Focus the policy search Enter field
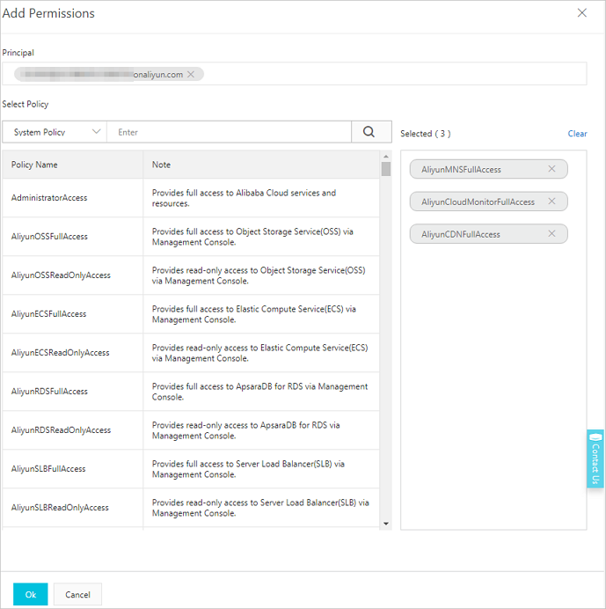 [x=229, y=132]
